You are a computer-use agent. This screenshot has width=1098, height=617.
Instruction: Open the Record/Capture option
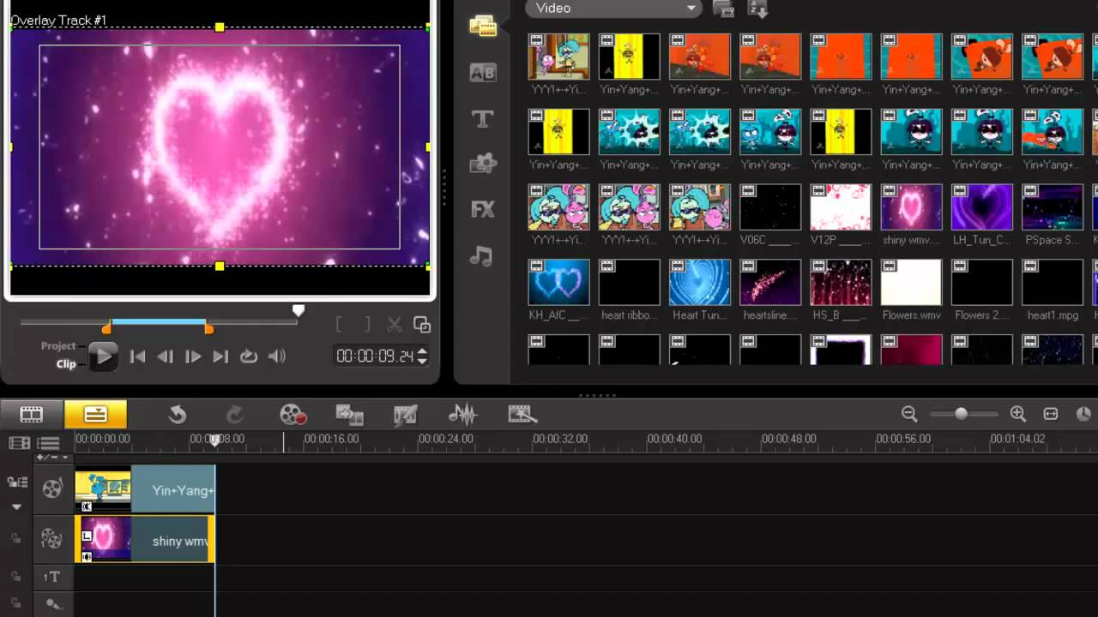click(x=293, y=415)
